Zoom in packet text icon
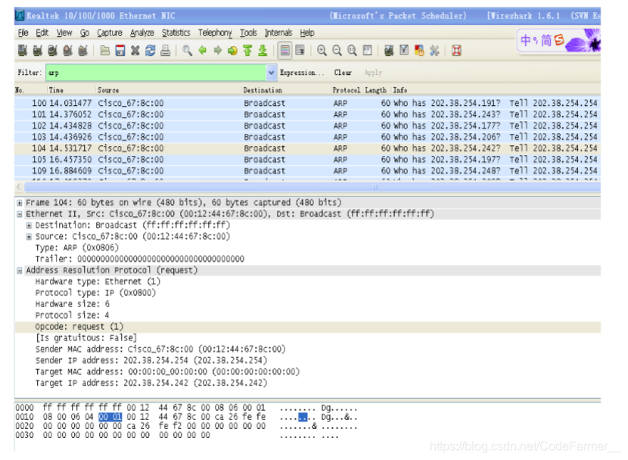The image size is (628, 460). 322,51
